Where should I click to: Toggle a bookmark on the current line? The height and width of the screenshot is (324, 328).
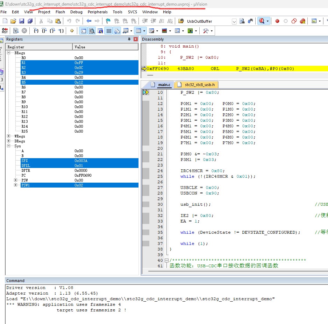click(108, 21)
